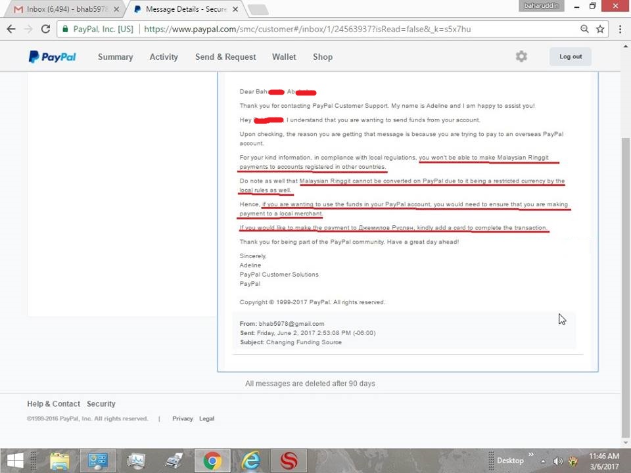The image size is (631, 473).
Task: Go to Activity in PayPal navigation
Action: tap(164, 56)
